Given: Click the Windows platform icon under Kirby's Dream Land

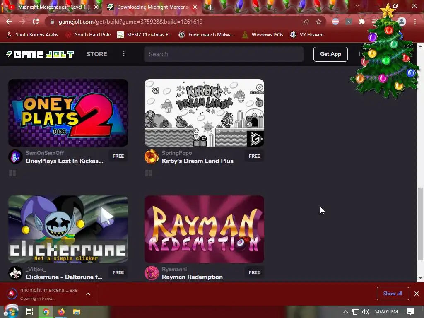Looking at the screenshot, I should [x=149, y=173].
